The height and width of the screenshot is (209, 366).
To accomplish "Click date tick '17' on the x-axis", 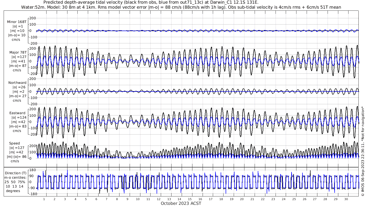I will point(211,199).
